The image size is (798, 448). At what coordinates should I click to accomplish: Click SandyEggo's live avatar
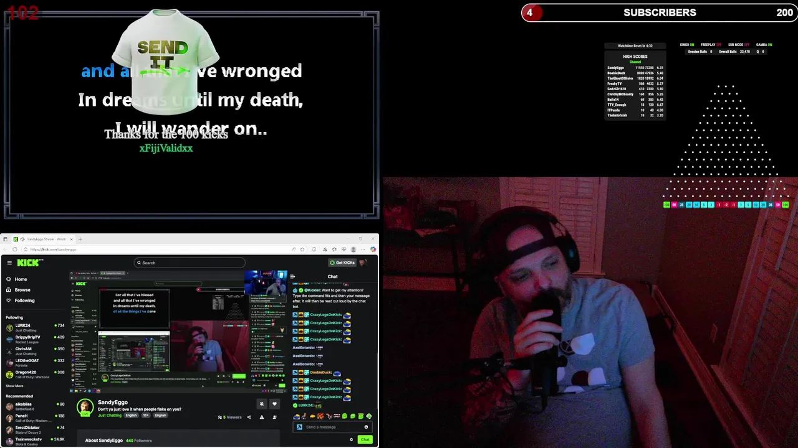click(x=85, y=408)
